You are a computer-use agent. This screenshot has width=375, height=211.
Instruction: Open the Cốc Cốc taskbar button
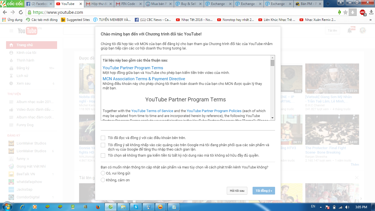click(x=111, y=207)
